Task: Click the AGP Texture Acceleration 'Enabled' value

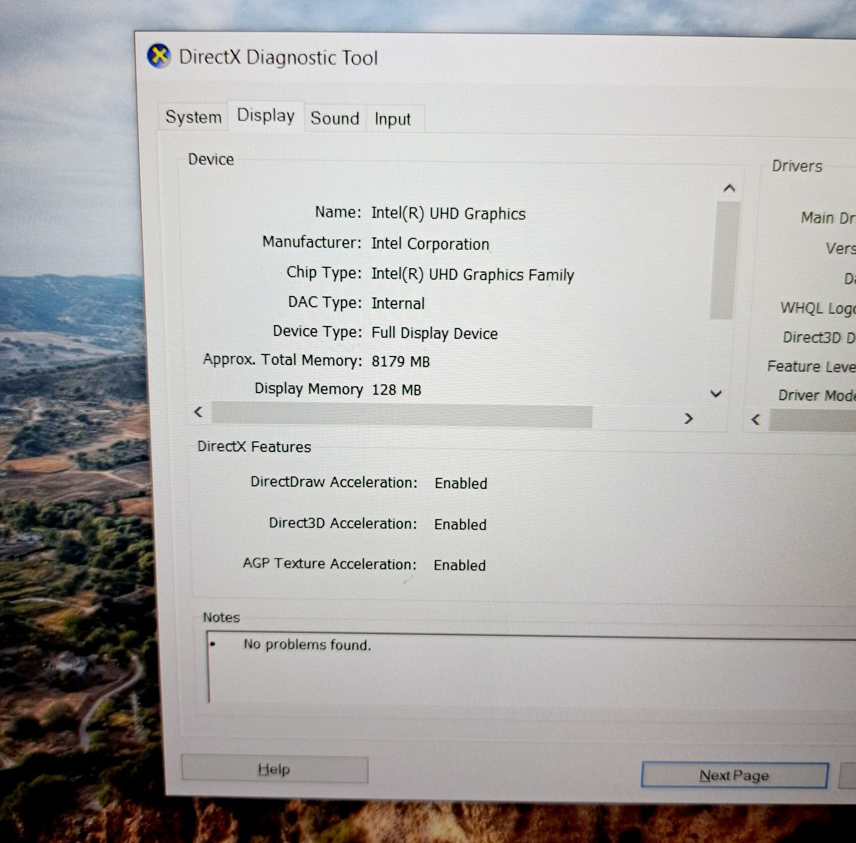Action: [460, 565]
